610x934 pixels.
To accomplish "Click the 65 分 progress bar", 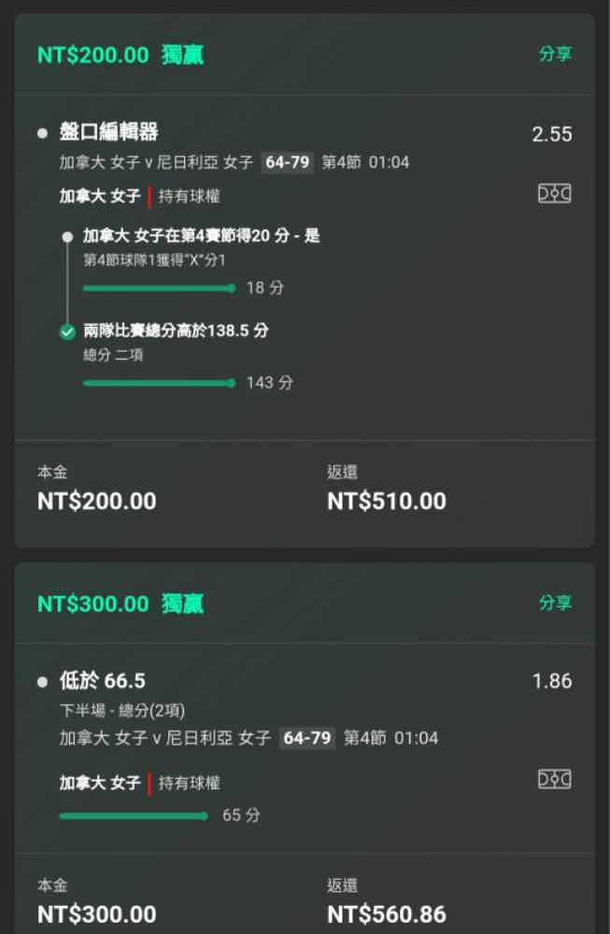I will [134, 815].
